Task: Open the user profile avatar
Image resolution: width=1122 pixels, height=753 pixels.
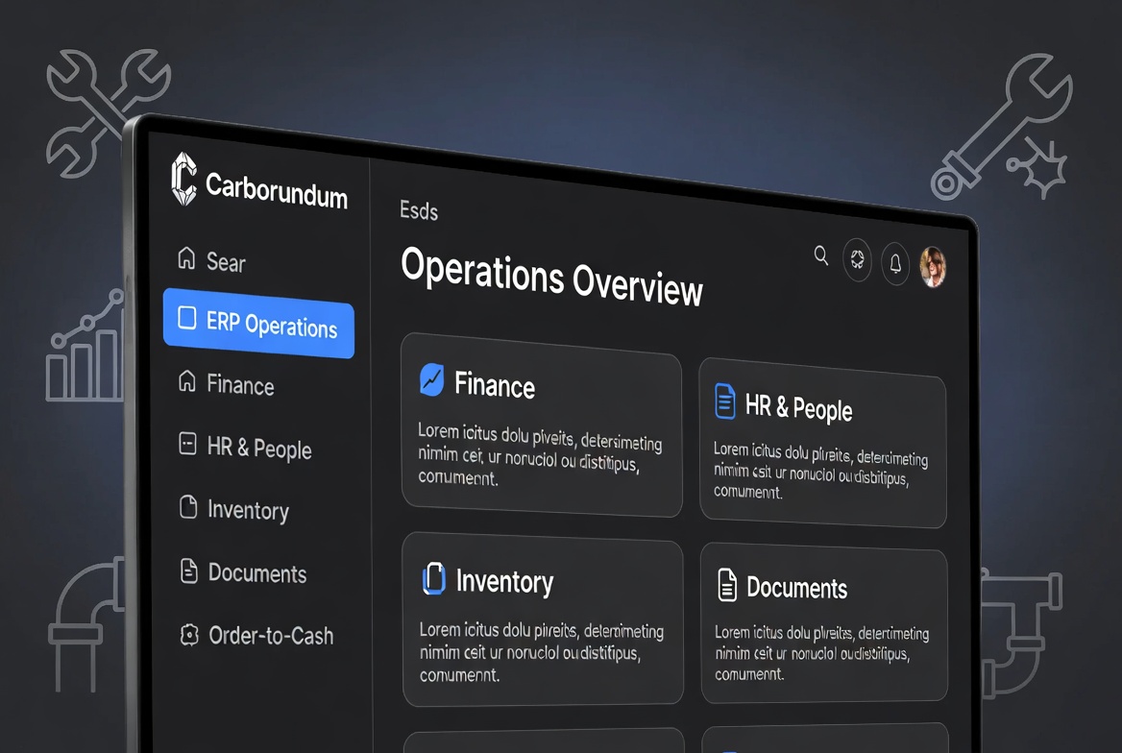Action: (x=933, y=267)
